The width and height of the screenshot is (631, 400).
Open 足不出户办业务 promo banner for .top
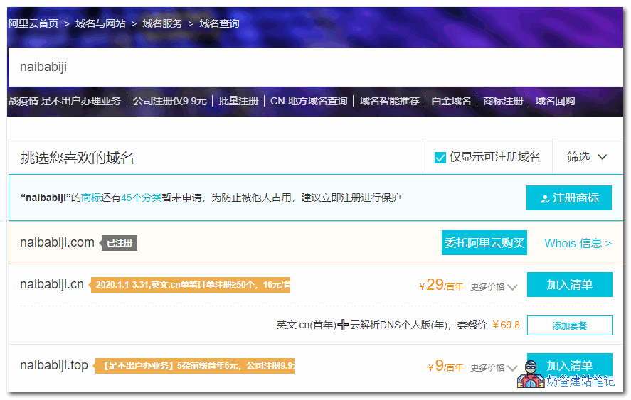pos(195,366)
